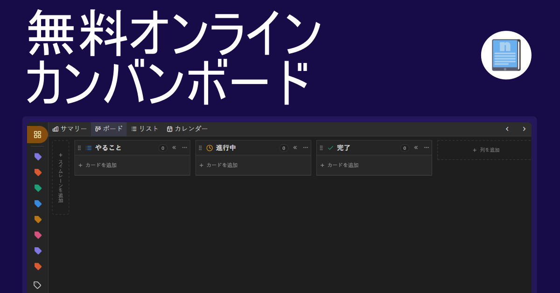Grab the drag handle of 完了 column

tap(321, 148)
